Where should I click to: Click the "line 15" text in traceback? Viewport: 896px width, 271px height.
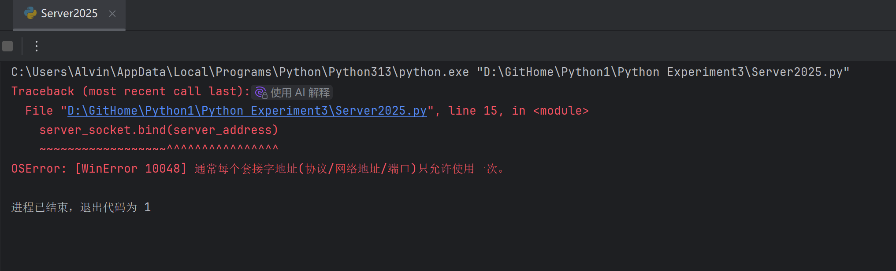tap(472, 111)
